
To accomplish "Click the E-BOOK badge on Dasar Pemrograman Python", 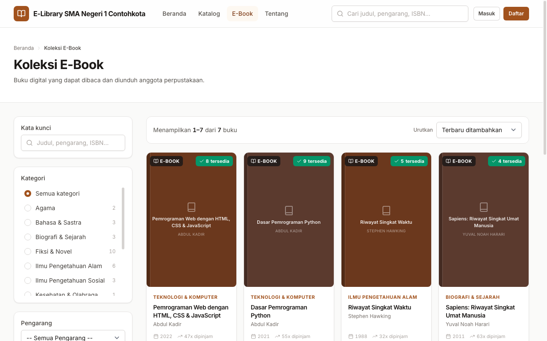I will 264,161.
